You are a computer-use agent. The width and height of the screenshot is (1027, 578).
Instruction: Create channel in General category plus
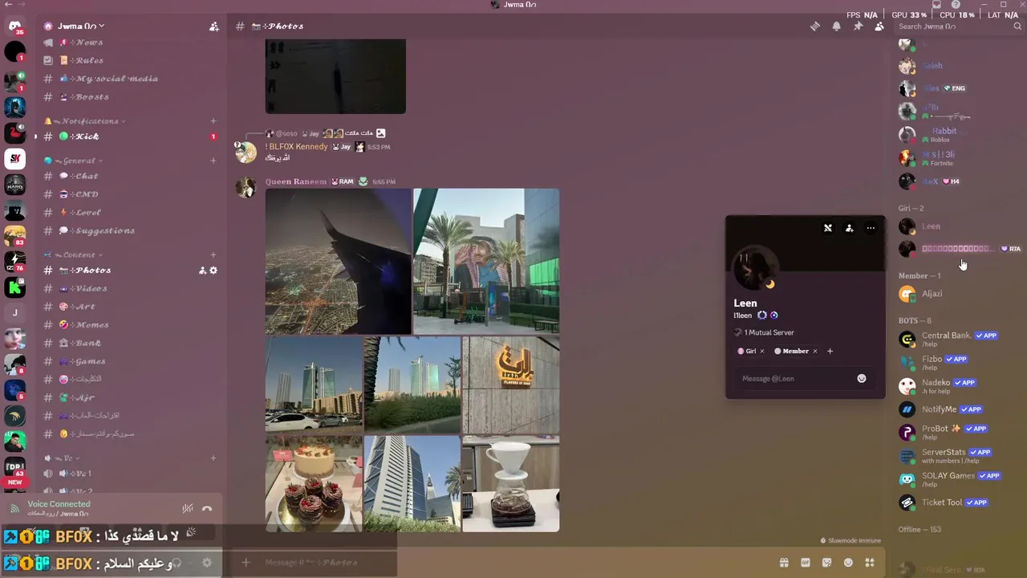coord(213,161)
